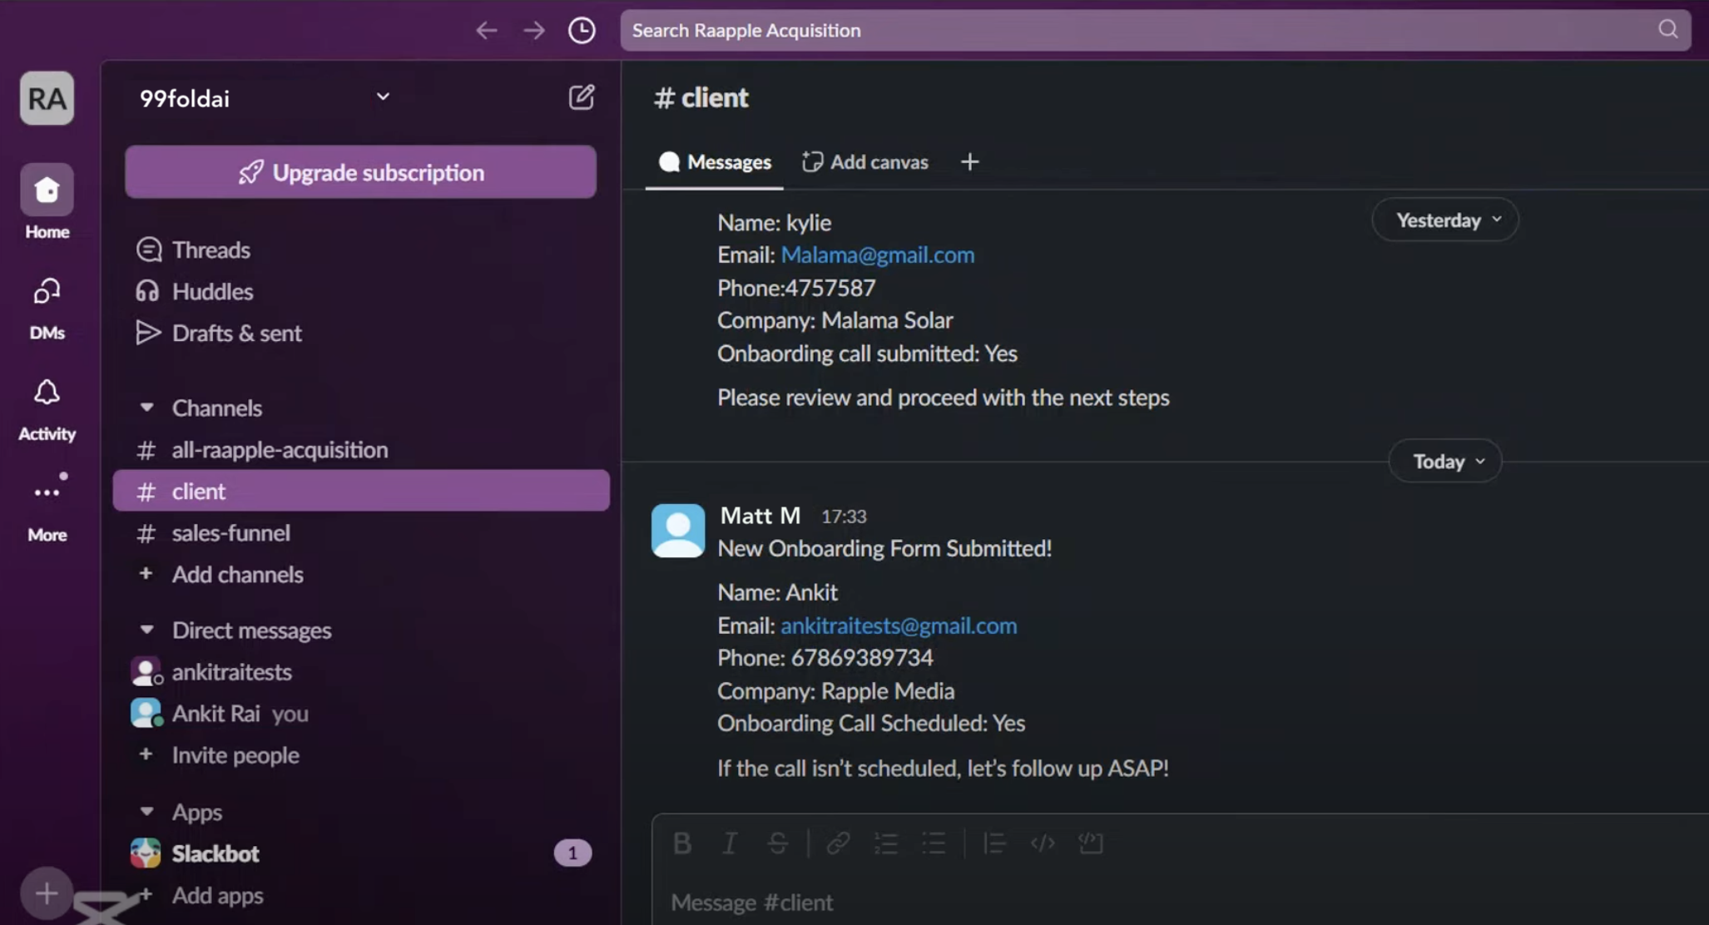This screenshot has height=925, width=1709.
Task: Start an ordered list
Action: (886, 843)
